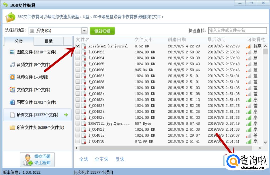The width and height of the screenshot is (270, 175).
Task: Click the 872.99 KB size cell
Action: click(x=144, y=141)
